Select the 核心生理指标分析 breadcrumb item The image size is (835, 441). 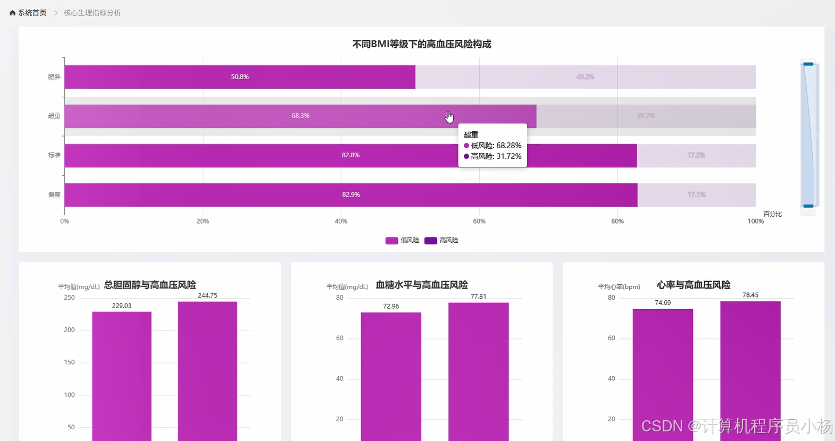tap(92, 13)
